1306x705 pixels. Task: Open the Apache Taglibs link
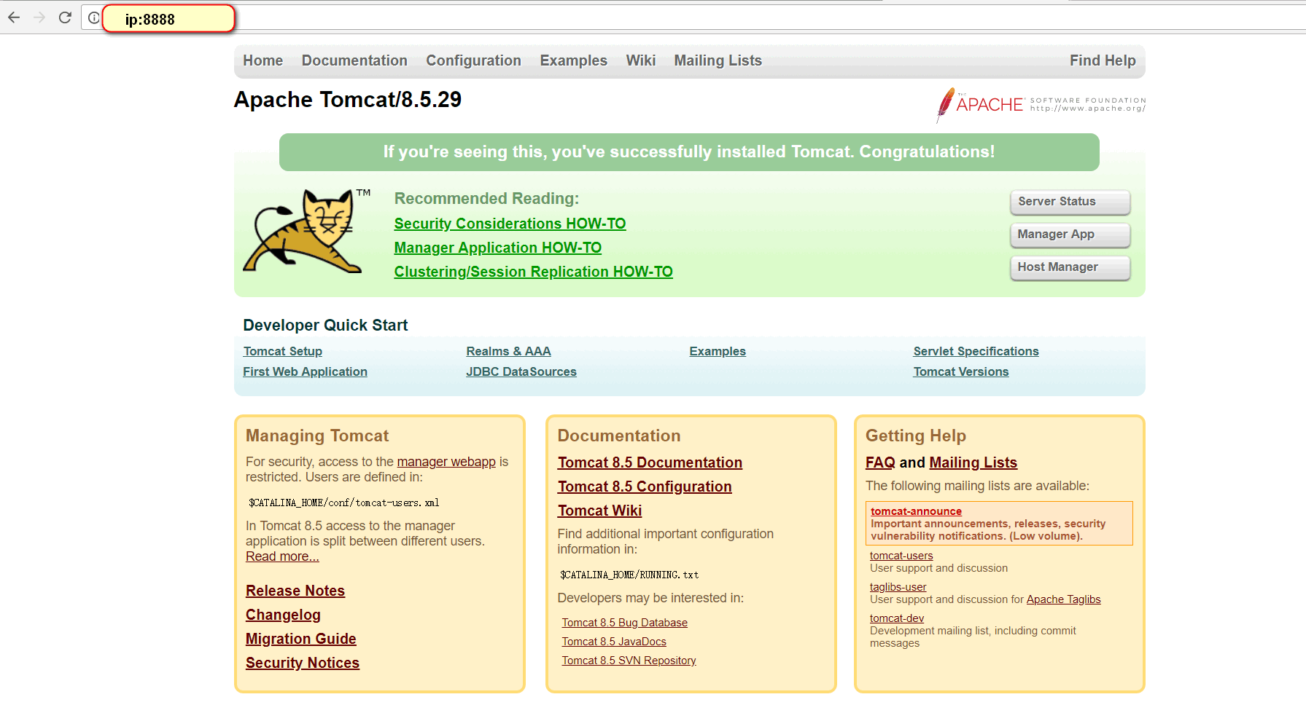pos(1063,599)
